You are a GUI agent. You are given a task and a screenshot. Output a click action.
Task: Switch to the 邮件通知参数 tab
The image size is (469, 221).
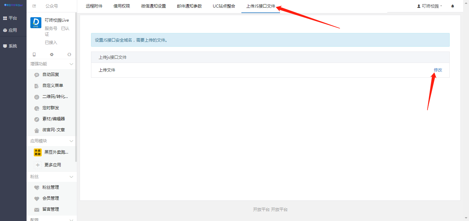point(189,6)
